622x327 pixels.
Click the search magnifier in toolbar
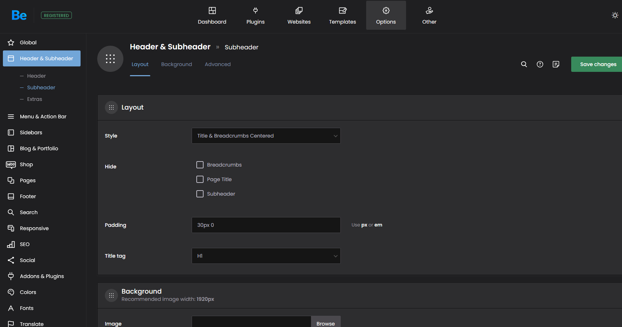click(524, 64)
